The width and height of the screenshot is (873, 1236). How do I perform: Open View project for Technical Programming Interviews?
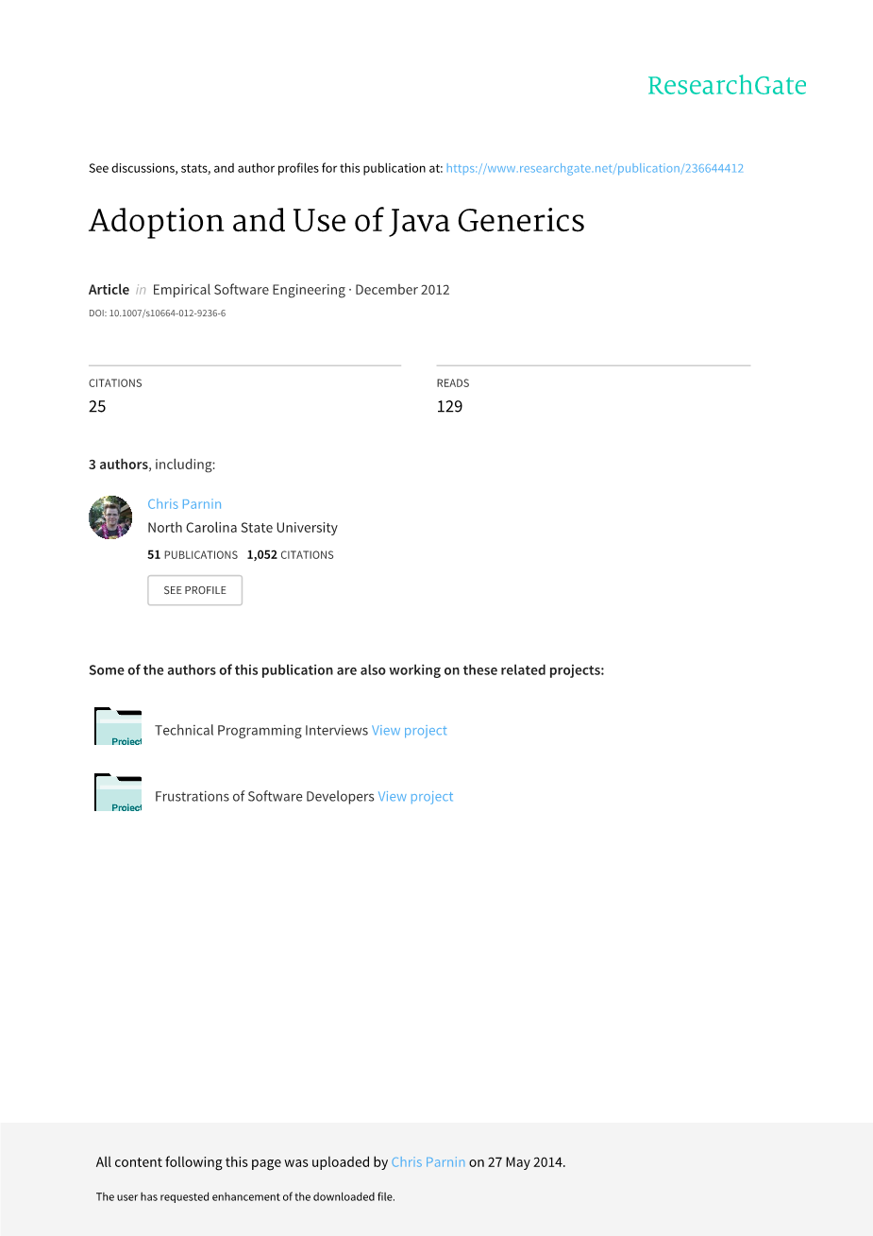click(x=409, y=730)
